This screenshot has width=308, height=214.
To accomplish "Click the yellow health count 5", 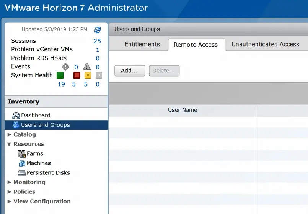I will tap(86, 84).
